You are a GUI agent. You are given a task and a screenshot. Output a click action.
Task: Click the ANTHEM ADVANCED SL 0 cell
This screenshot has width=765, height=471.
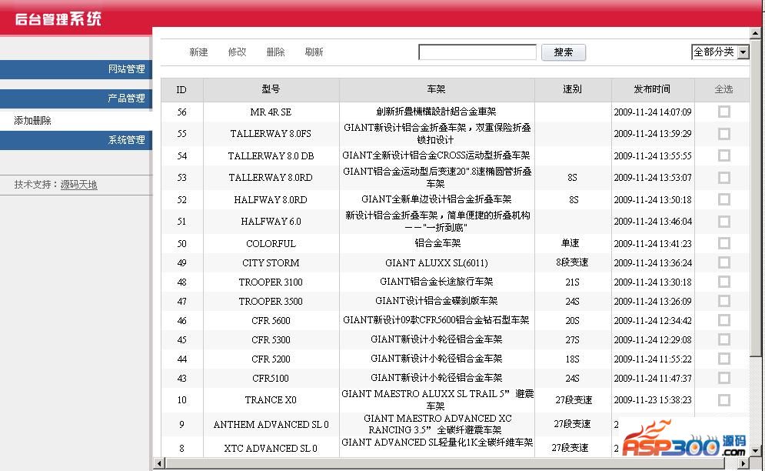tap(271, 424)
